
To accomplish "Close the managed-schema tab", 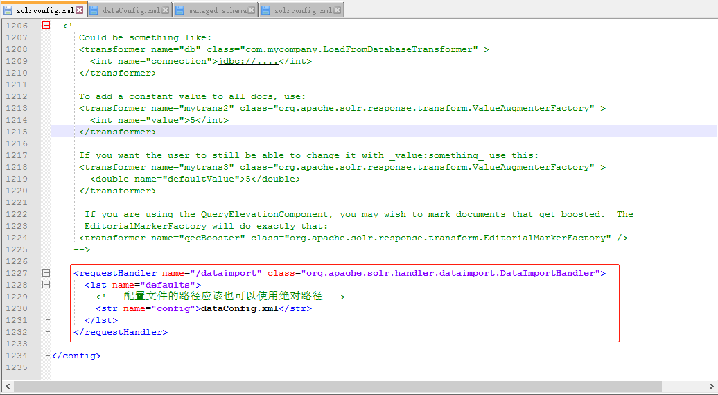I will (x=252, y=10).
